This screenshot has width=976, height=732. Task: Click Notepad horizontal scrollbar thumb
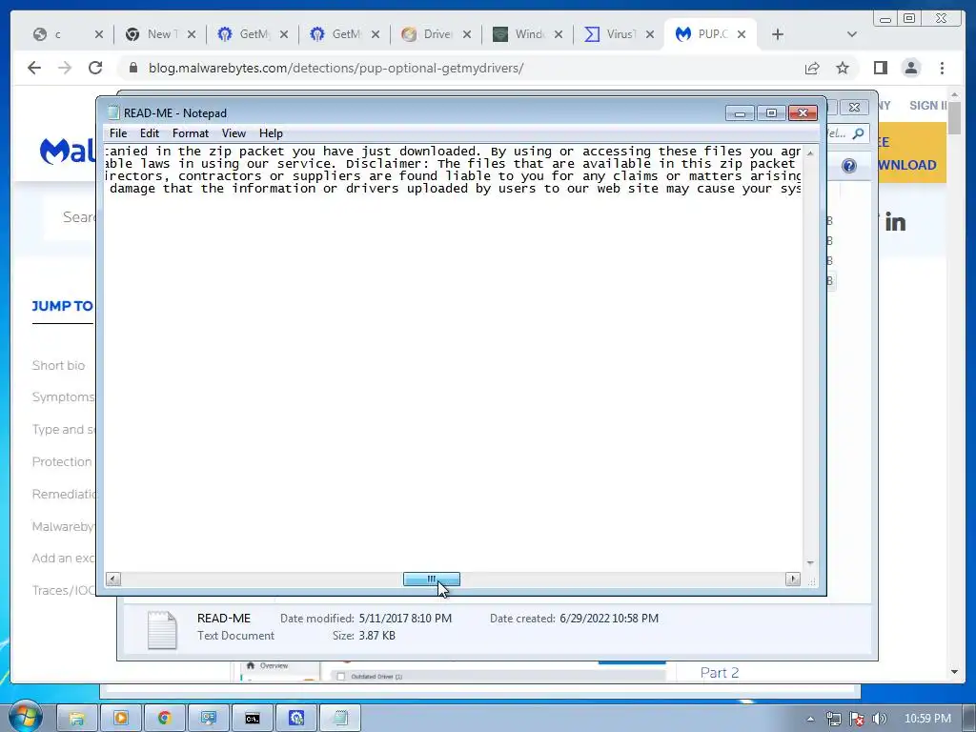432,579
